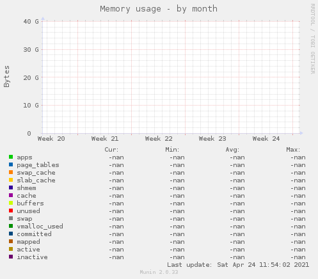Viewport: 318px width, 279px height.
Task: Click the swap row Min '-nan' value
Action: (x=177, y=219)
